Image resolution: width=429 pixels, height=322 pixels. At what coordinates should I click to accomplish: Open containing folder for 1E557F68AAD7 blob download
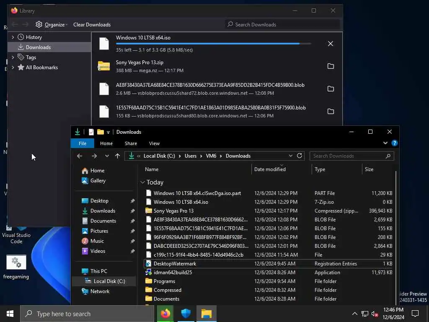331,112
